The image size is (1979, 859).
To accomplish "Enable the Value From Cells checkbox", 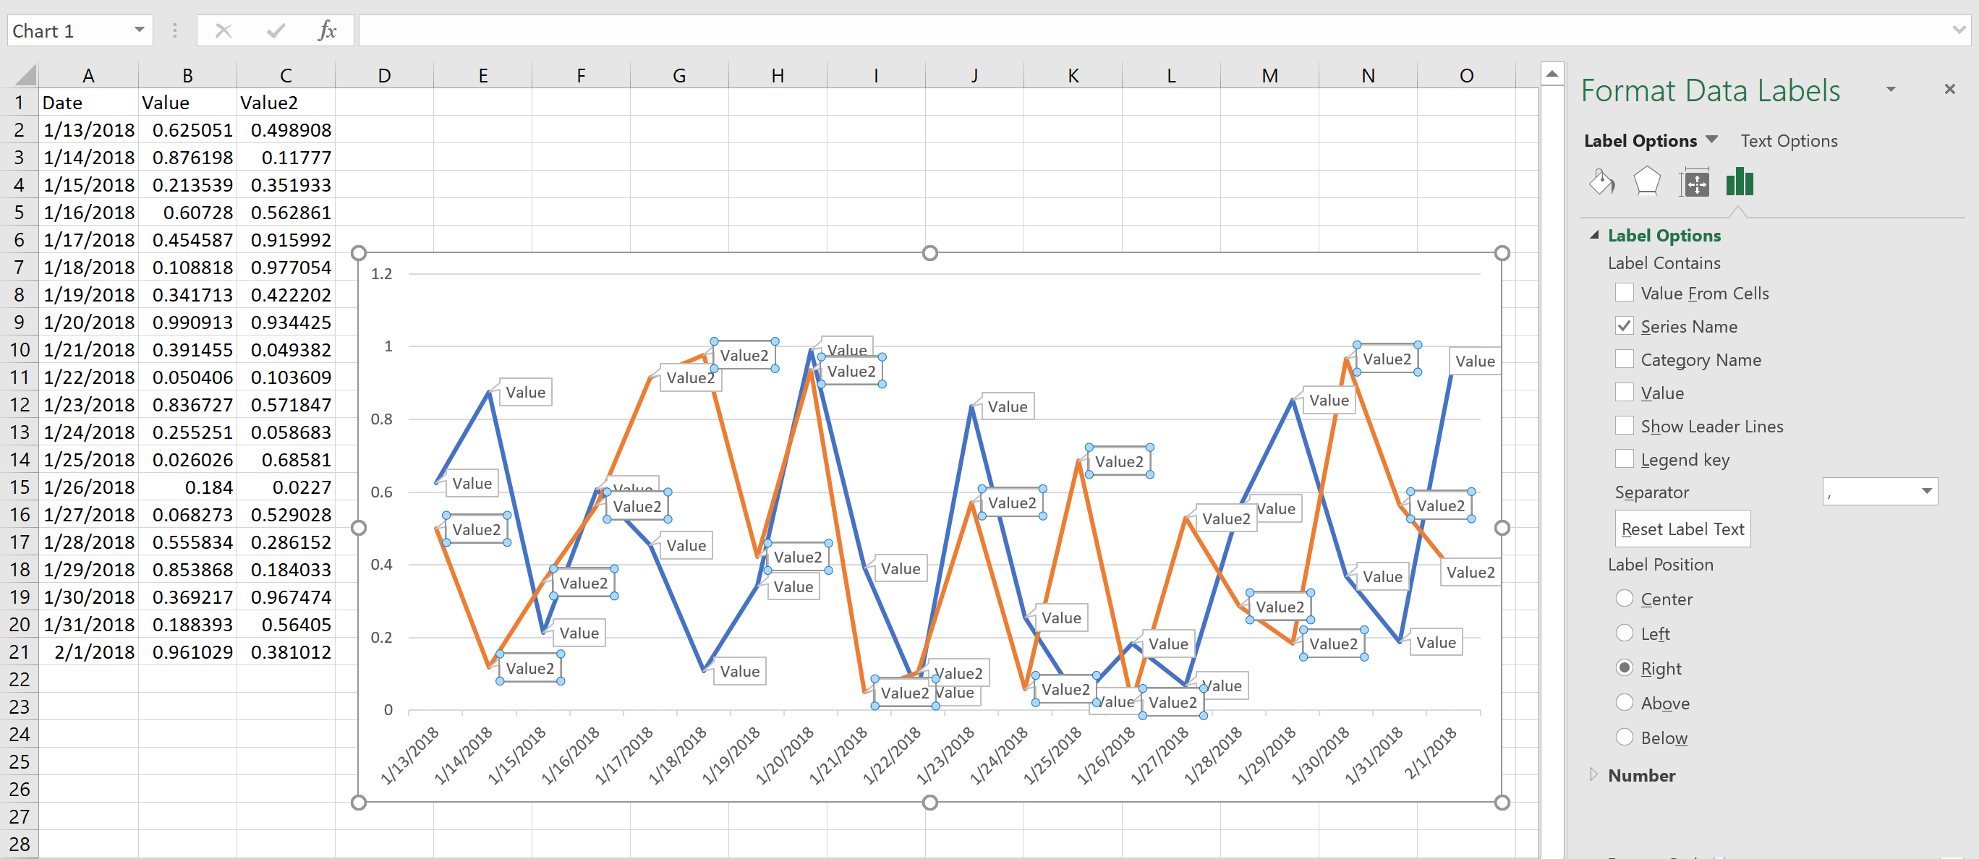I will click(1624, 292).
